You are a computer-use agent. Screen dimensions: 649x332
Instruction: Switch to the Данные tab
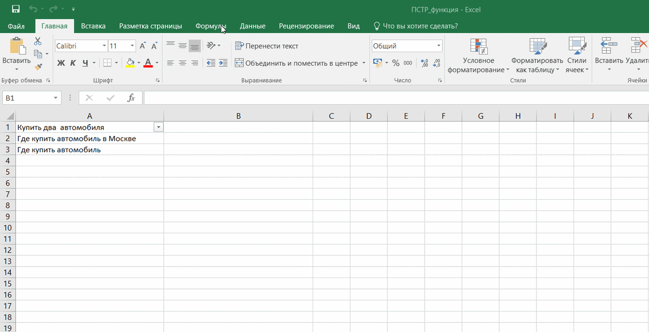click(x=253, y=26)
